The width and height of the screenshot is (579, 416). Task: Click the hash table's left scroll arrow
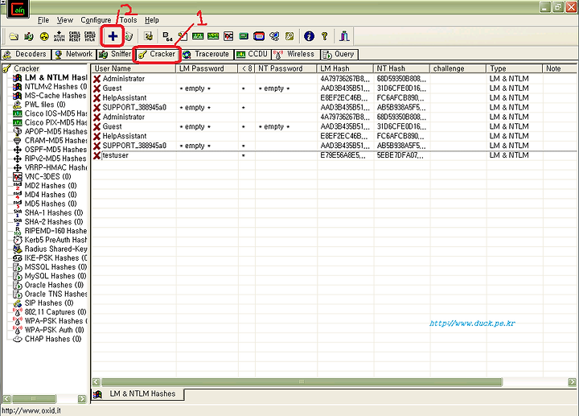(x=96, y=381)
